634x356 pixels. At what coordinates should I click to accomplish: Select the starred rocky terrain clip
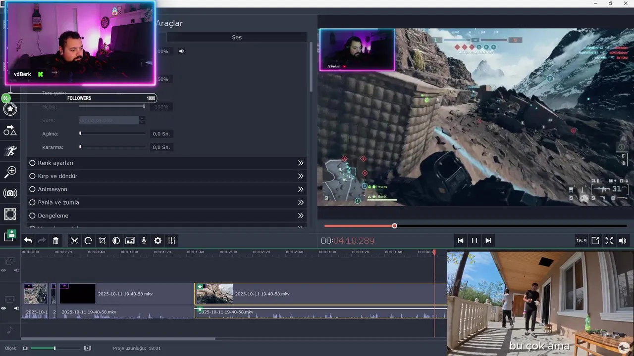point(320,294)
